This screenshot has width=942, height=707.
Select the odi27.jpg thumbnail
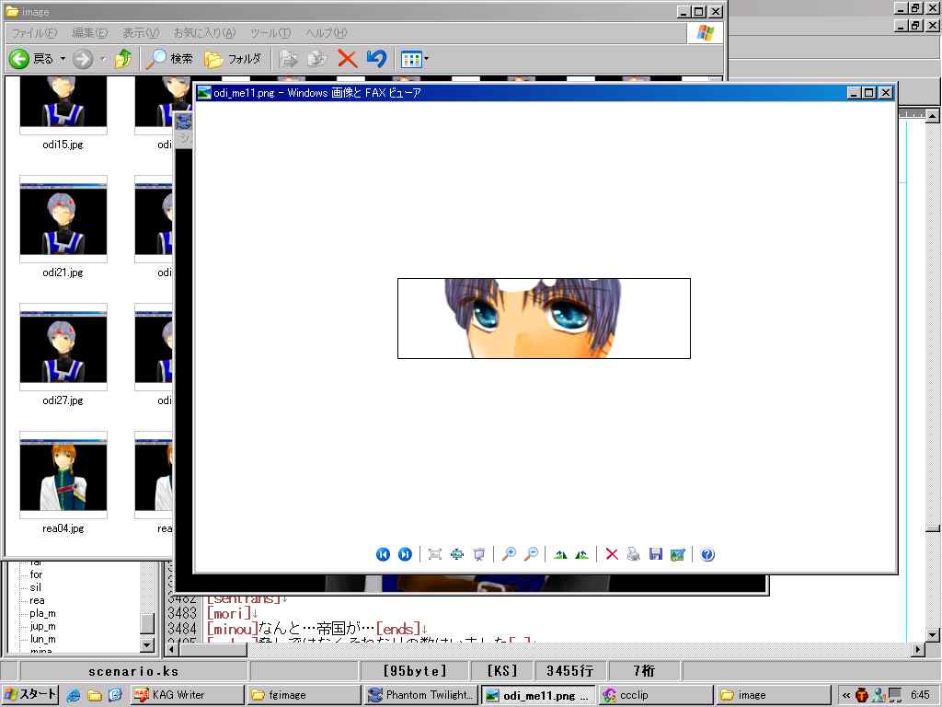(63, 347)
